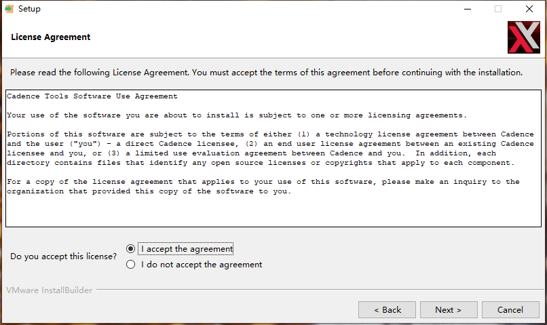Cancel the setup wizard
This screenshot has height=325, width=547.
point(510,309)
